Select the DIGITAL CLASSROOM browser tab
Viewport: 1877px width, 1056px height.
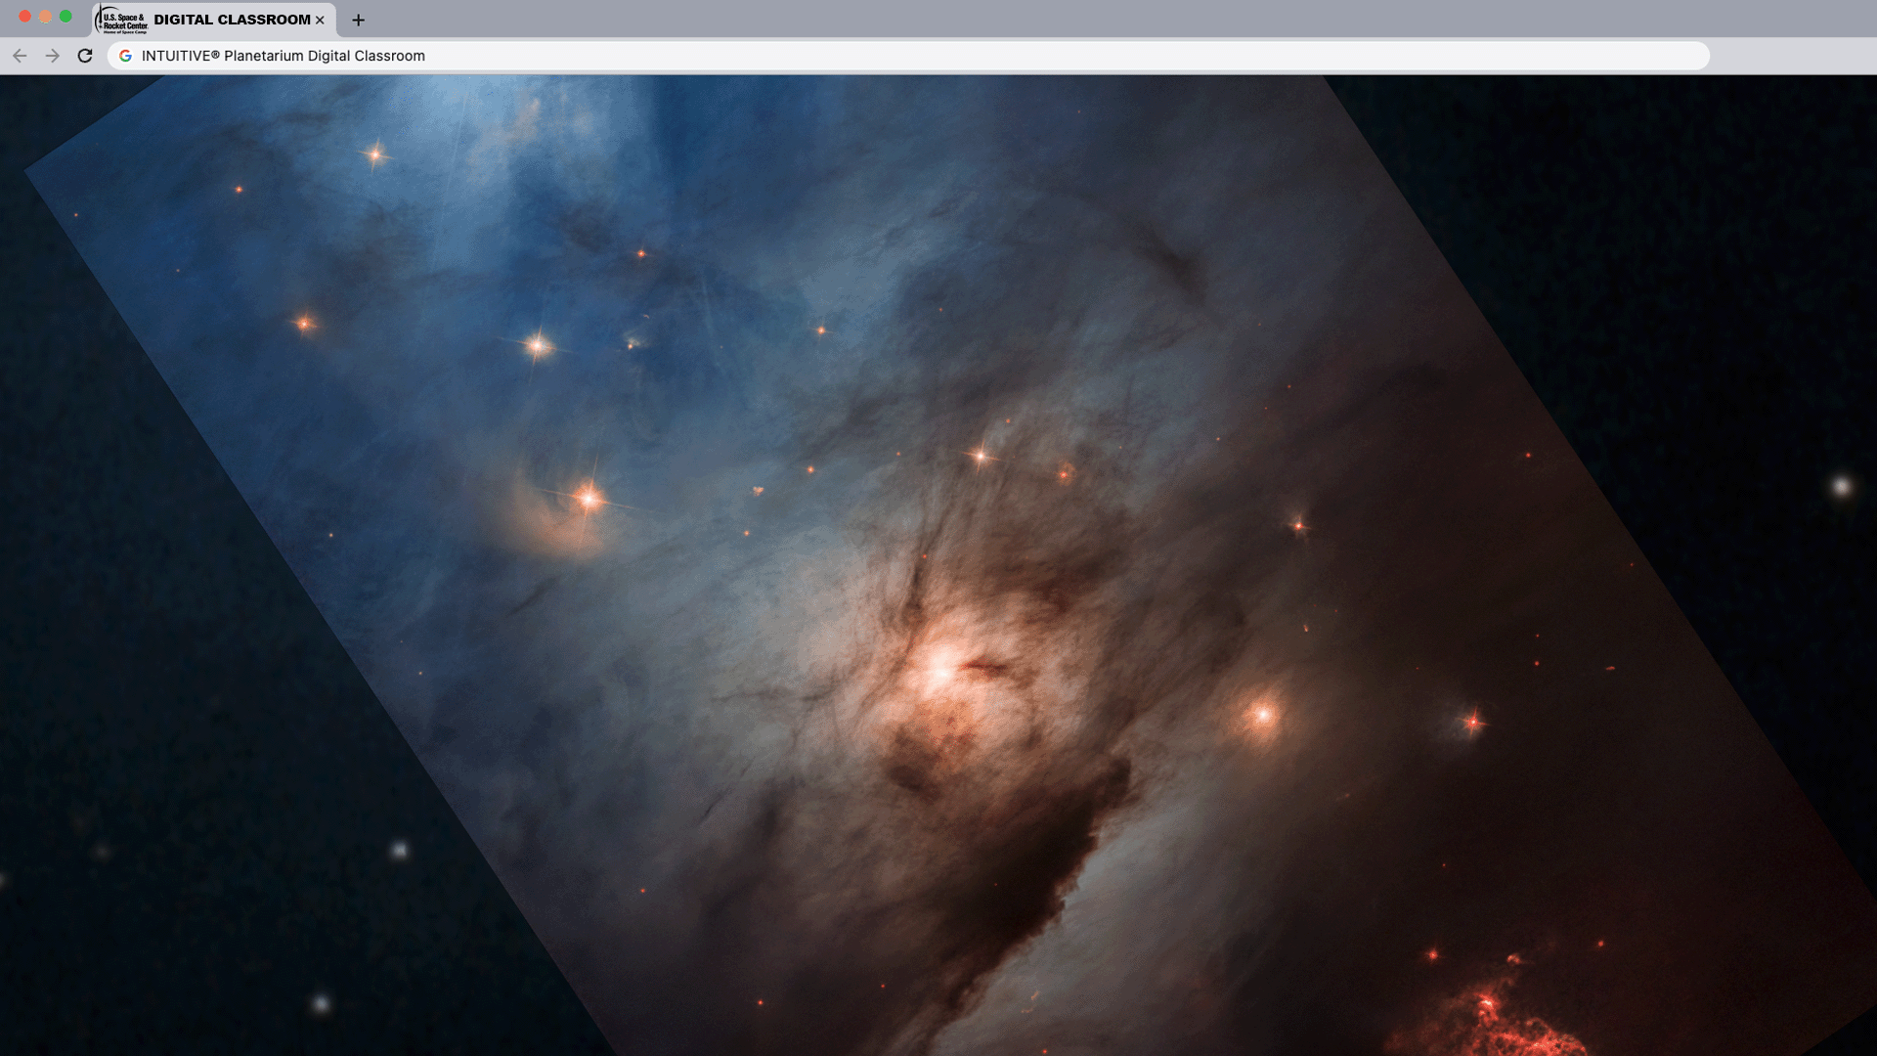(215, 20)
